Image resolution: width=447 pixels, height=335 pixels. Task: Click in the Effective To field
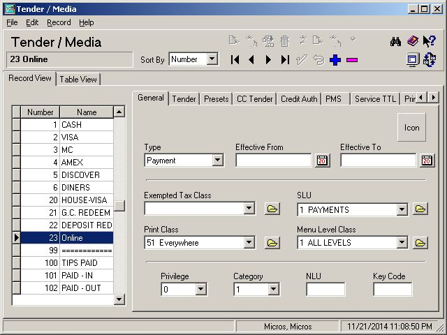378,161
